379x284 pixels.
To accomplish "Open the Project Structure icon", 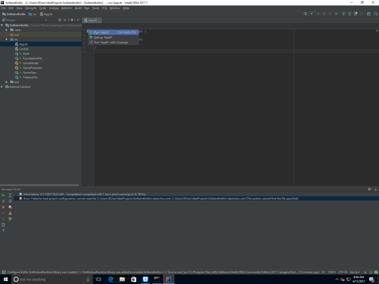I will tap(369, 14).
